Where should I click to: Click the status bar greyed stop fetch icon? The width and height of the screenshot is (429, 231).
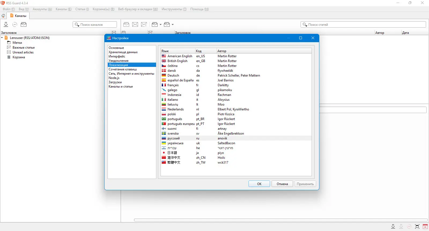tap(409, 226)
